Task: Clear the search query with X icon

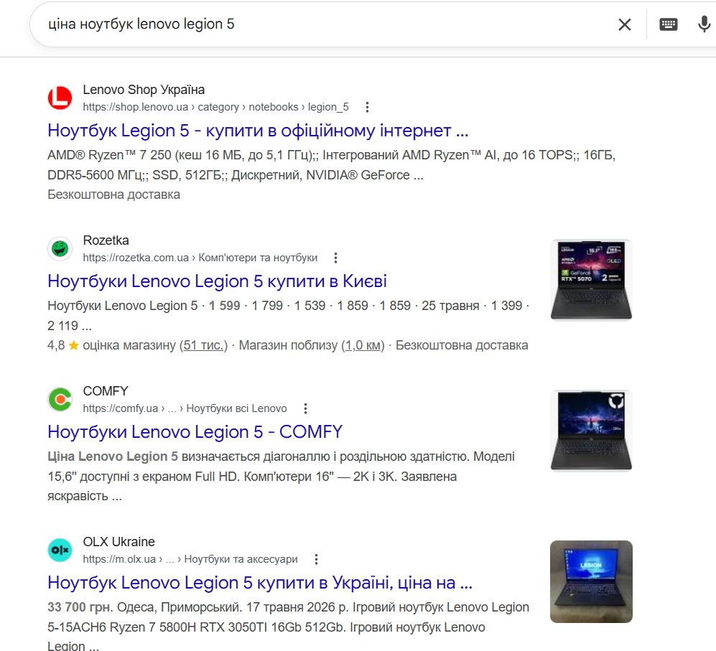Action: pyautogui.click(x=624, y=24)
